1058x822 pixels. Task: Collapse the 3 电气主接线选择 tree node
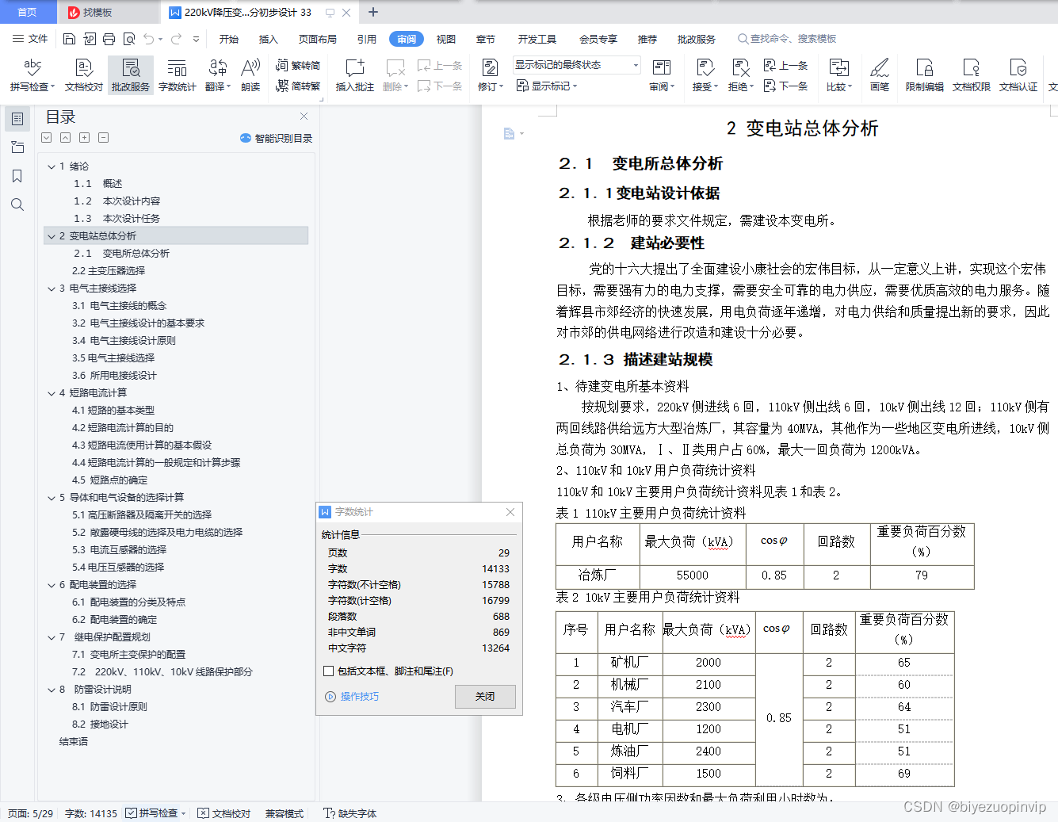52,289
